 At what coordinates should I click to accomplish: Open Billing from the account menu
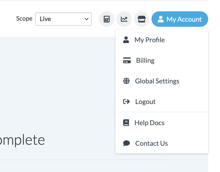click(145, 61)
